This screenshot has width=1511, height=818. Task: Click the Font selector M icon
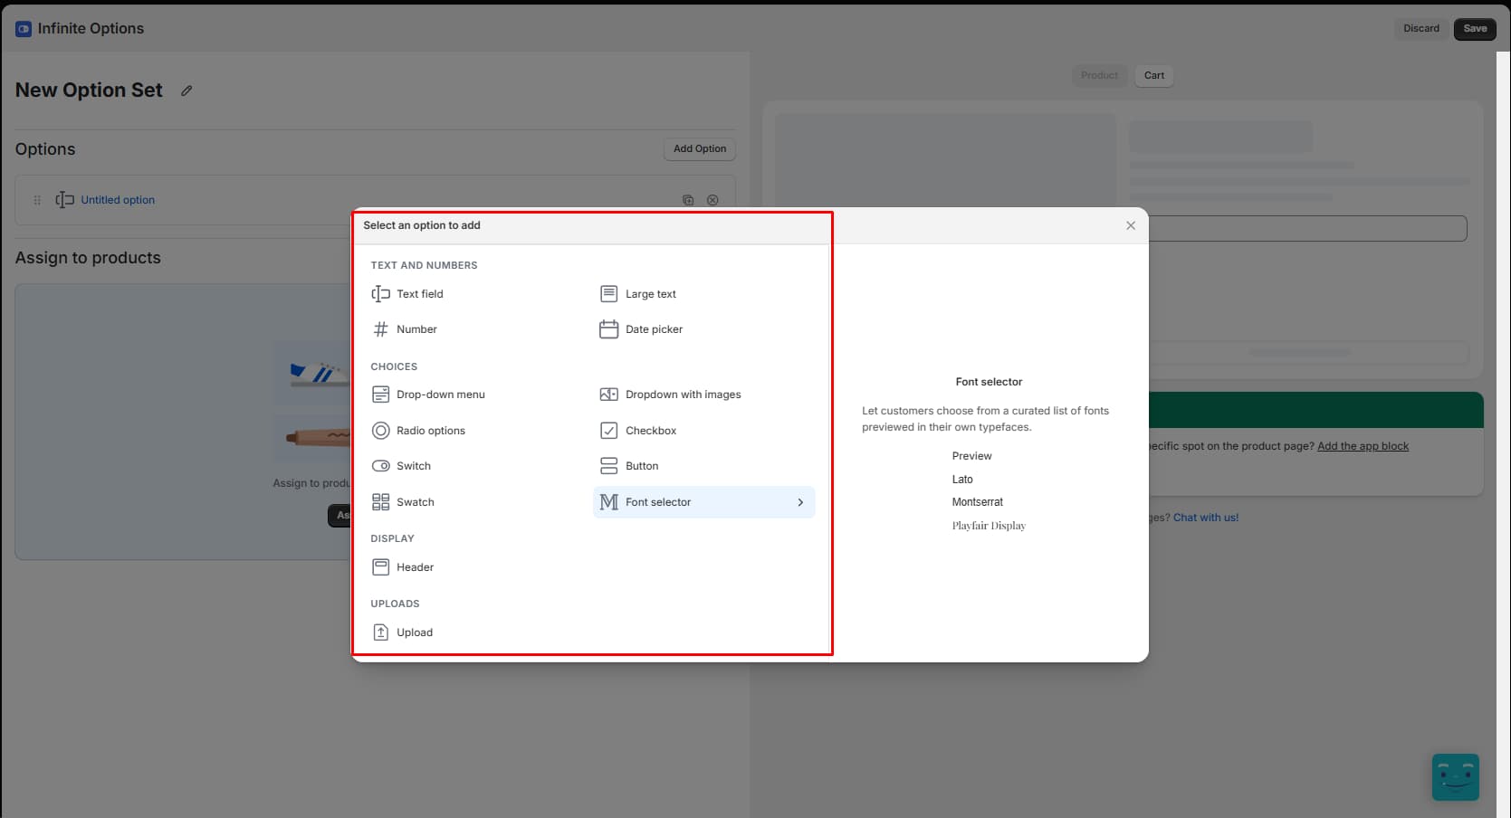[609, 502]
